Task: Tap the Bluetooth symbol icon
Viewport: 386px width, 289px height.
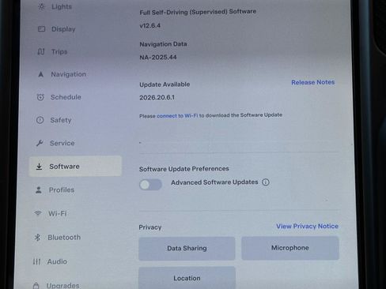Action: [37, 238]
